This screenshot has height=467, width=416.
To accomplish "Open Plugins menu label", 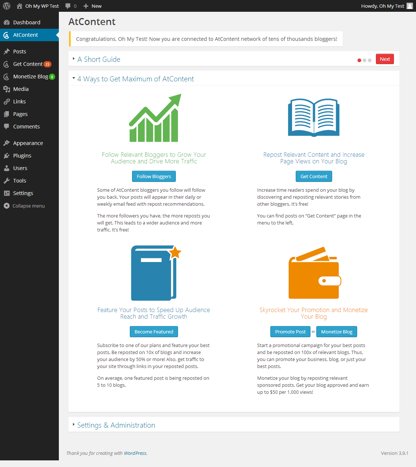I will point(22,156).
